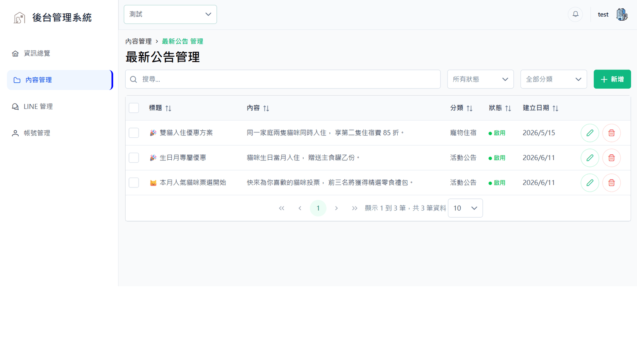Image resolution: width=637 pixels, height=341 pixels.
Task: Sort by 內容 column arrows icon
Action: (x=266, y=108)
